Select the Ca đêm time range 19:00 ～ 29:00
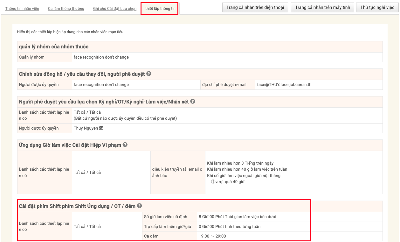 212,236
